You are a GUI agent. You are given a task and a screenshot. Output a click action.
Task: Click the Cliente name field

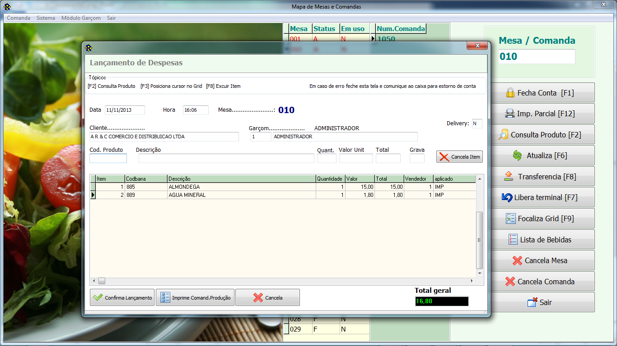[x=164, y=137]
